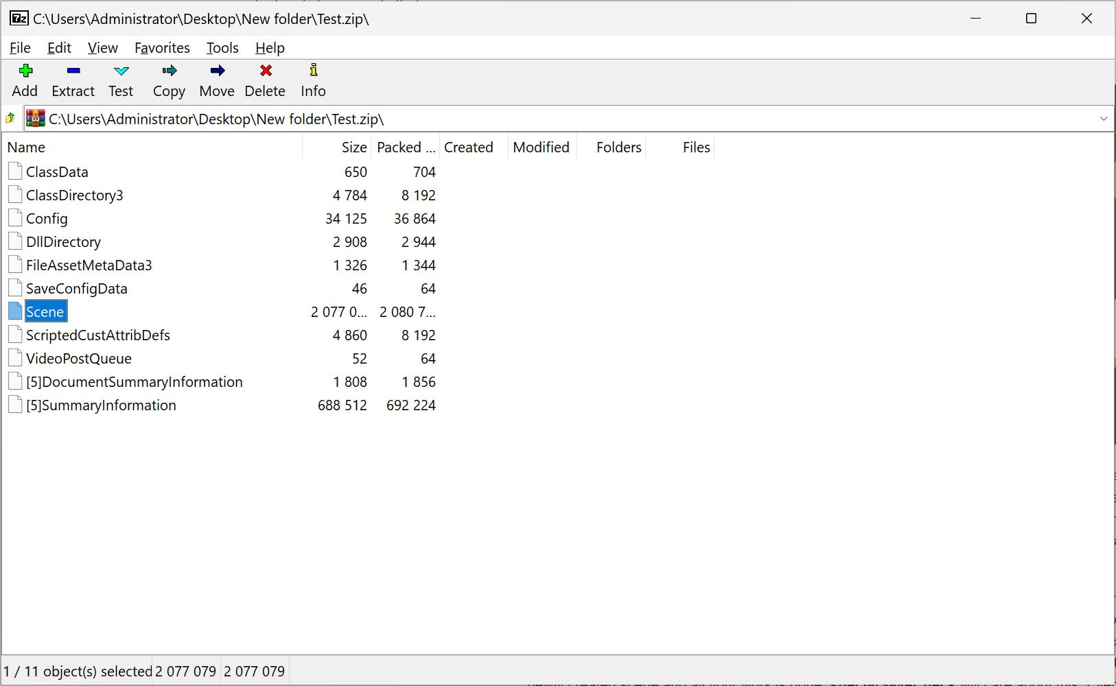The height and width of the screenshot is (686, 1116).
Task: Go up one folder level
Action: pyautogui.click(x=11, y=119)
